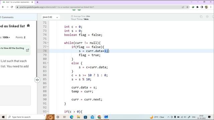Close the 'Add 1 to a number' tab
214x120 pixels.
[x=32, y=2]
